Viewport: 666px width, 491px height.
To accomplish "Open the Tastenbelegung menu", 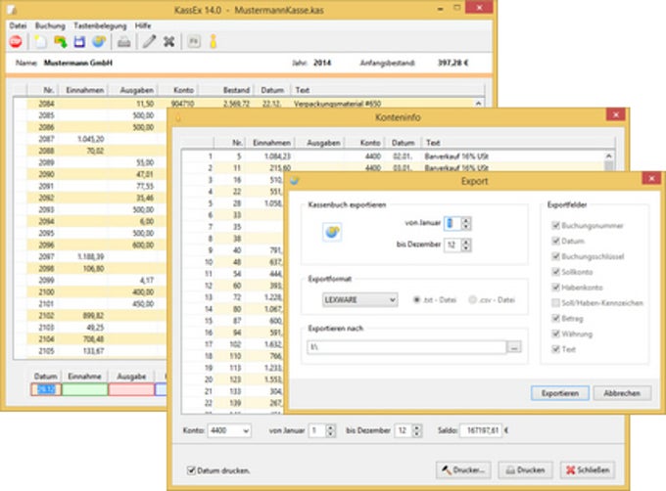I will [100, 25].
